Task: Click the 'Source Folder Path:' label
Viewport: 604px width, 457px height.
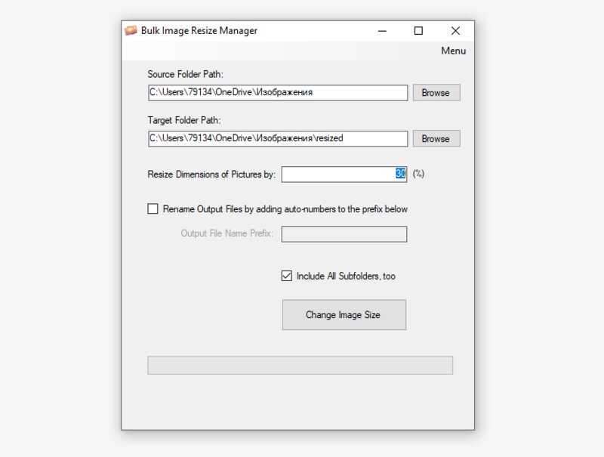Action: 185,74
